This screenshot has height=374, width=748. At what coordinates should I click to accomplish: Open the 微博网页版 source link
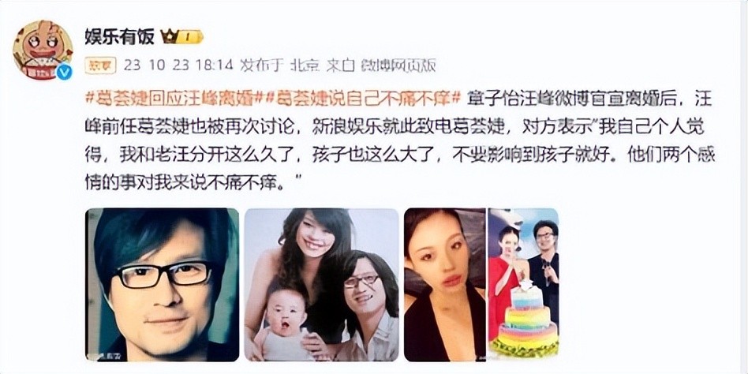[398, 65]
